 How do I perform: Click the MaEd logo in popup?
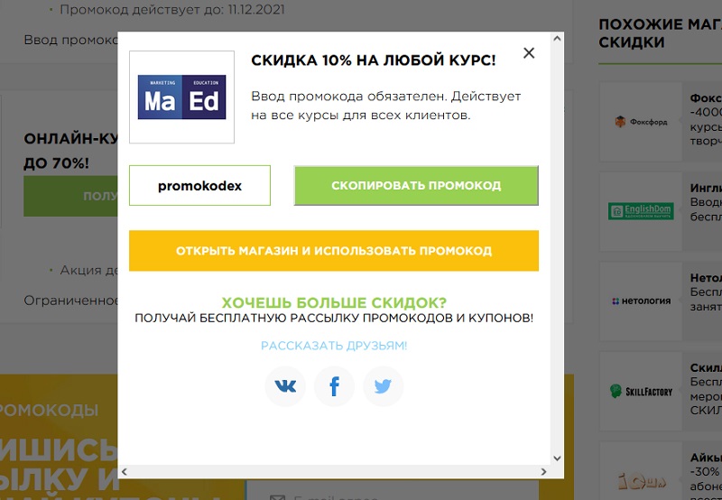(x=182, y=97)
